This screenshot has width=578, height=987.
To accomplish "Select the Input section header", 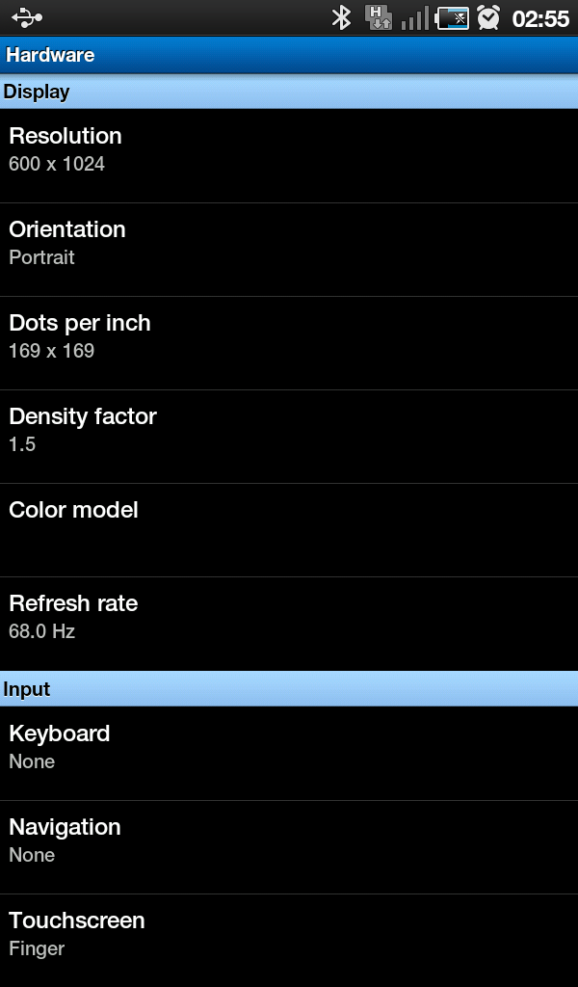I will (x=289, y=689).
